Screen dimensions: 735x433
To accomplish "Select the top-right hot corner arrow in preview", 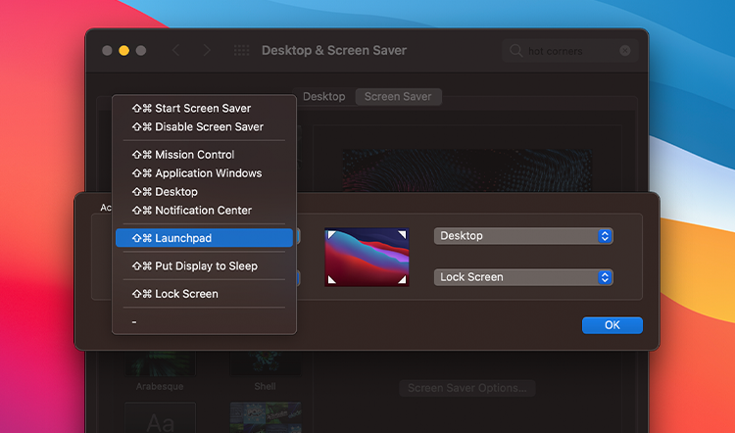I will tap(402, 234).
